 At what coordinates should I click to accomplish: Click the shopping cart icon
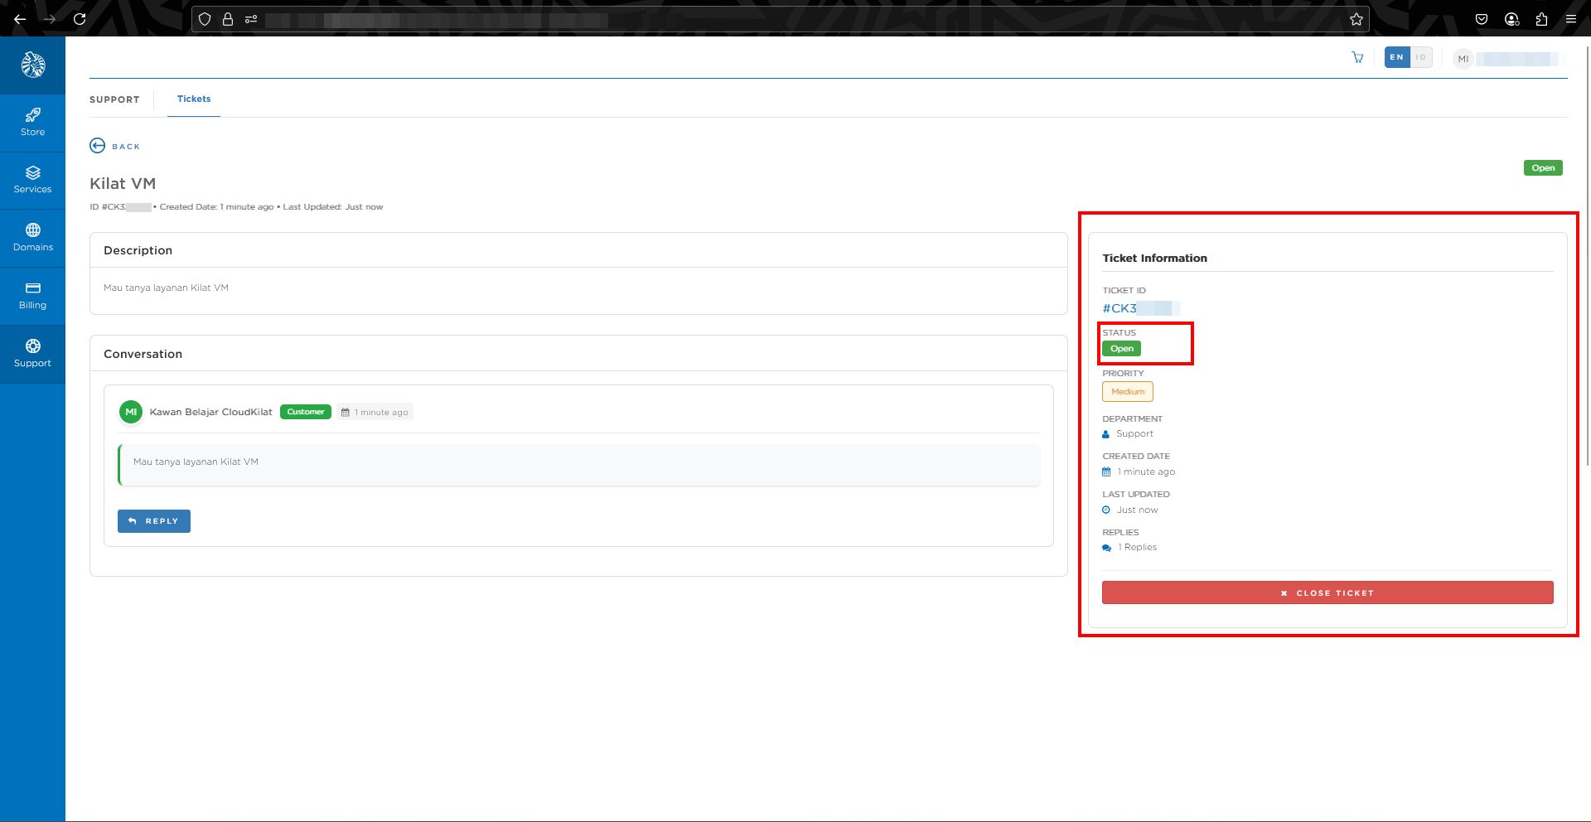(x=1357, y=58)
